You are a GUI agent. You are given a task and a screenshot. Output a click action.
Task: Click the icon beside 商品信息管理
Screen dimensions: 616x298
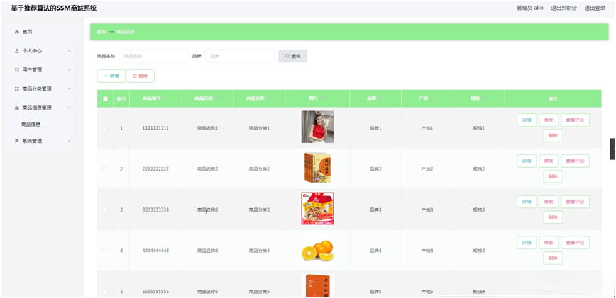[x=17, y=108]
